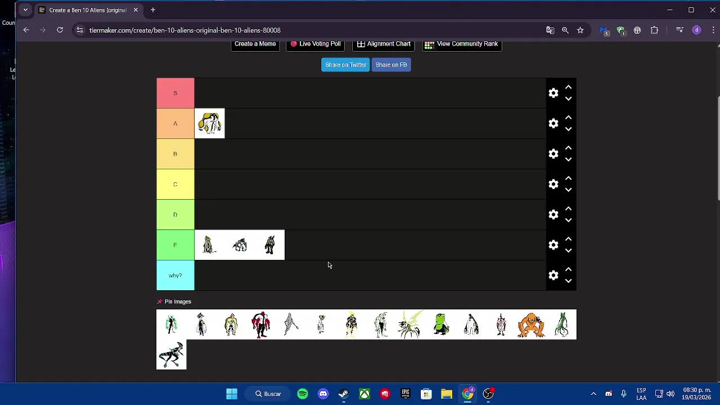Screen dimensions: 720x405
Task: Open the tab search dropdown
Action: click(x=25, y=10)
